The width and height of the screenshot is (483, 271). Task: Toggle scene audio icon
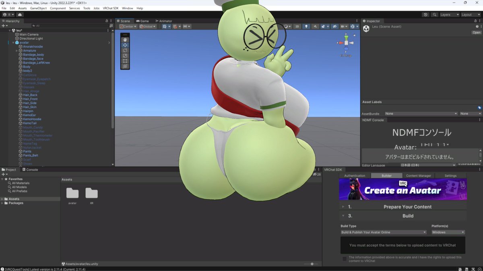pos(316,26)
